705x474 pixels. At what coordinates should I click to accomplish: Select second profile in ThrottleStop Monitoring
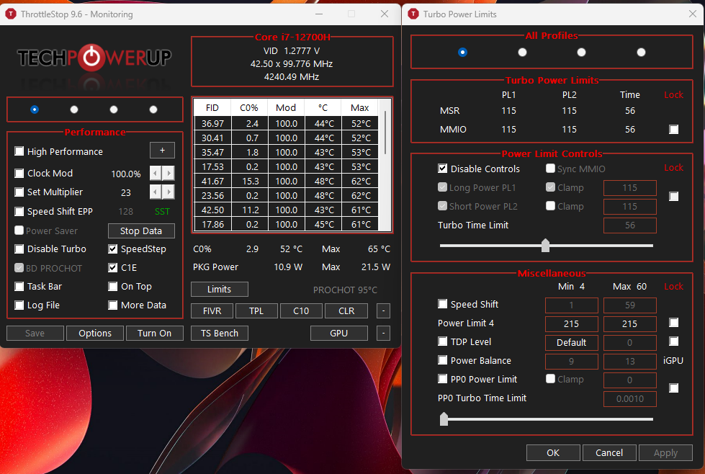74,109
